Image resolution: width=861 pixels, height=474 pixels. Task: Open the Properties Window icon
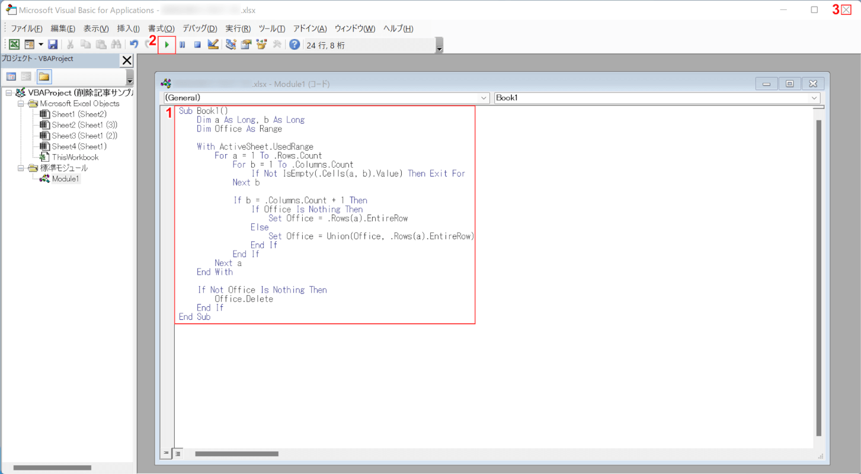246,44
